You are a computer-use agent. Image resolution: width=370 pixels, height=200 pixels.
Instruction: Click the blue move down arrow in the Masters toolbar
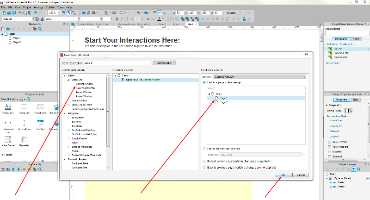[18, 169]
